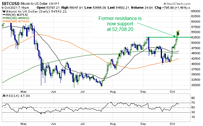Click Jul label under the price chart
Viewport: 203px width, 126px height.
[x=82, y=92]
